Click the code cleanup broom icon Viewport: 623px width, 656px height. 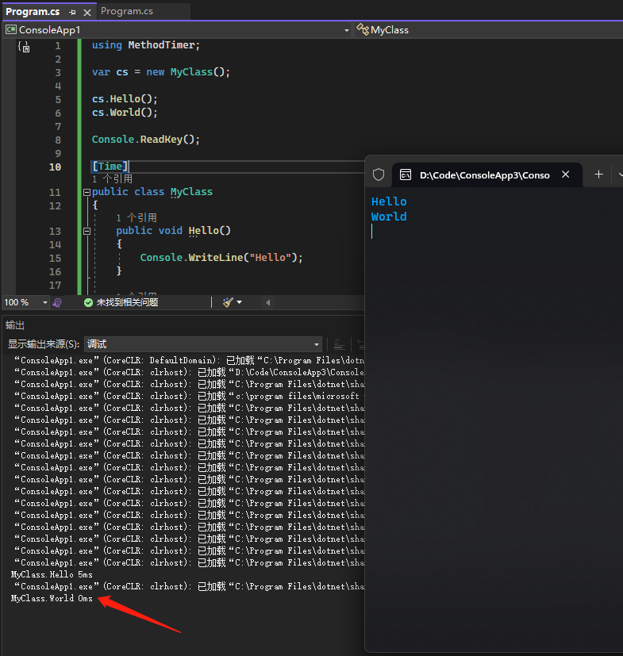point(227,302)
